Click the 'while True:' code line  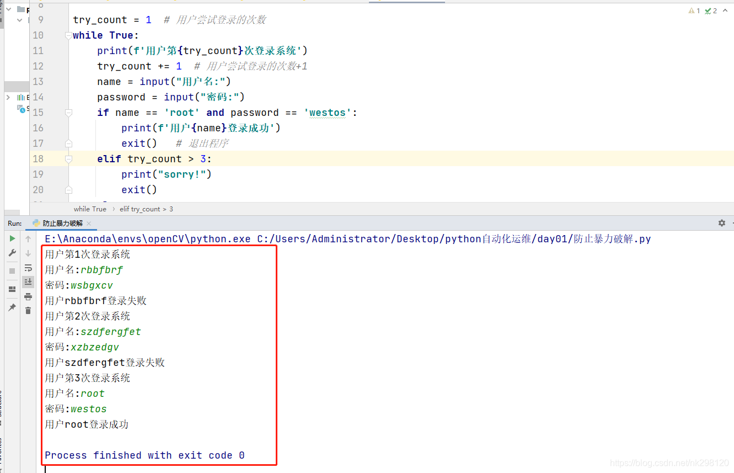(x=106, y=35)
